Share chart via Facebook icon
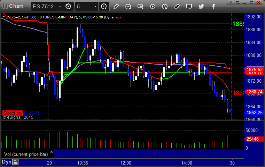Image resolution: width=265 pixels, height=167 pixels. click(x=213, y=7)
